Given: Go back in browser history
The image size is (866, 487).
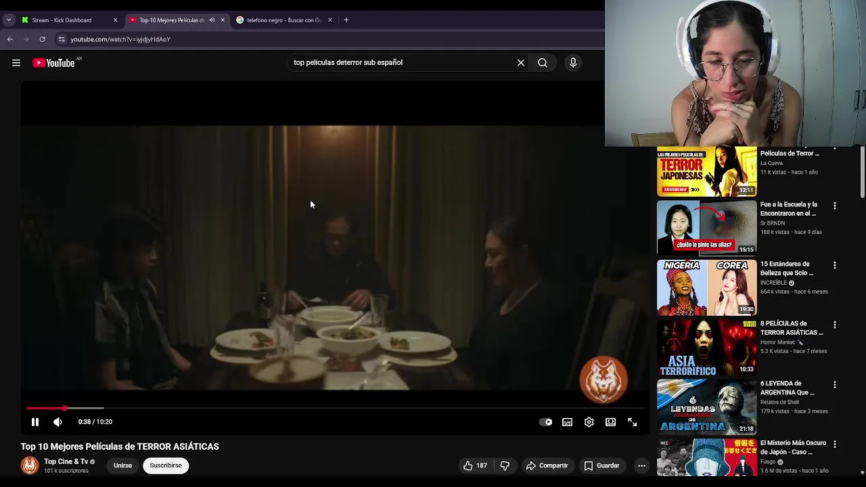Looking at the screenshot, I should click(x=10, y=39).
